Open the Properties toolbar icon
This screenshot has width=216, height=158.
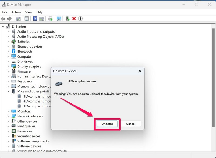(x=26, y=19)
